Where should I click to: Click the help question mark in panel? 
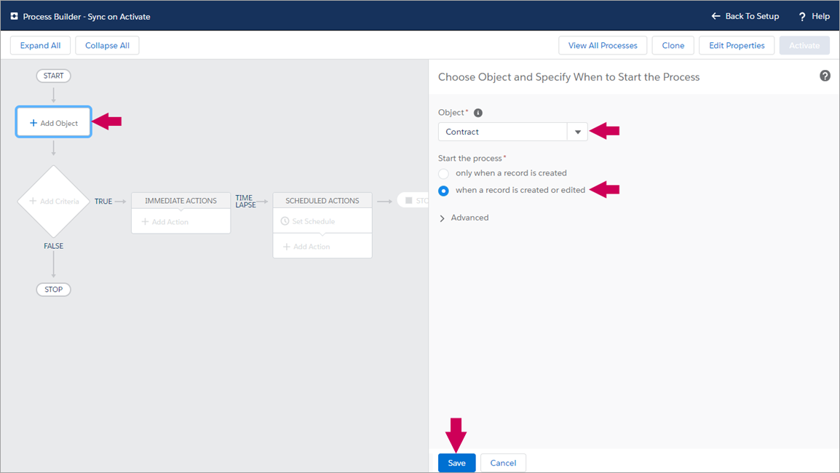click(x=825, y=76)
